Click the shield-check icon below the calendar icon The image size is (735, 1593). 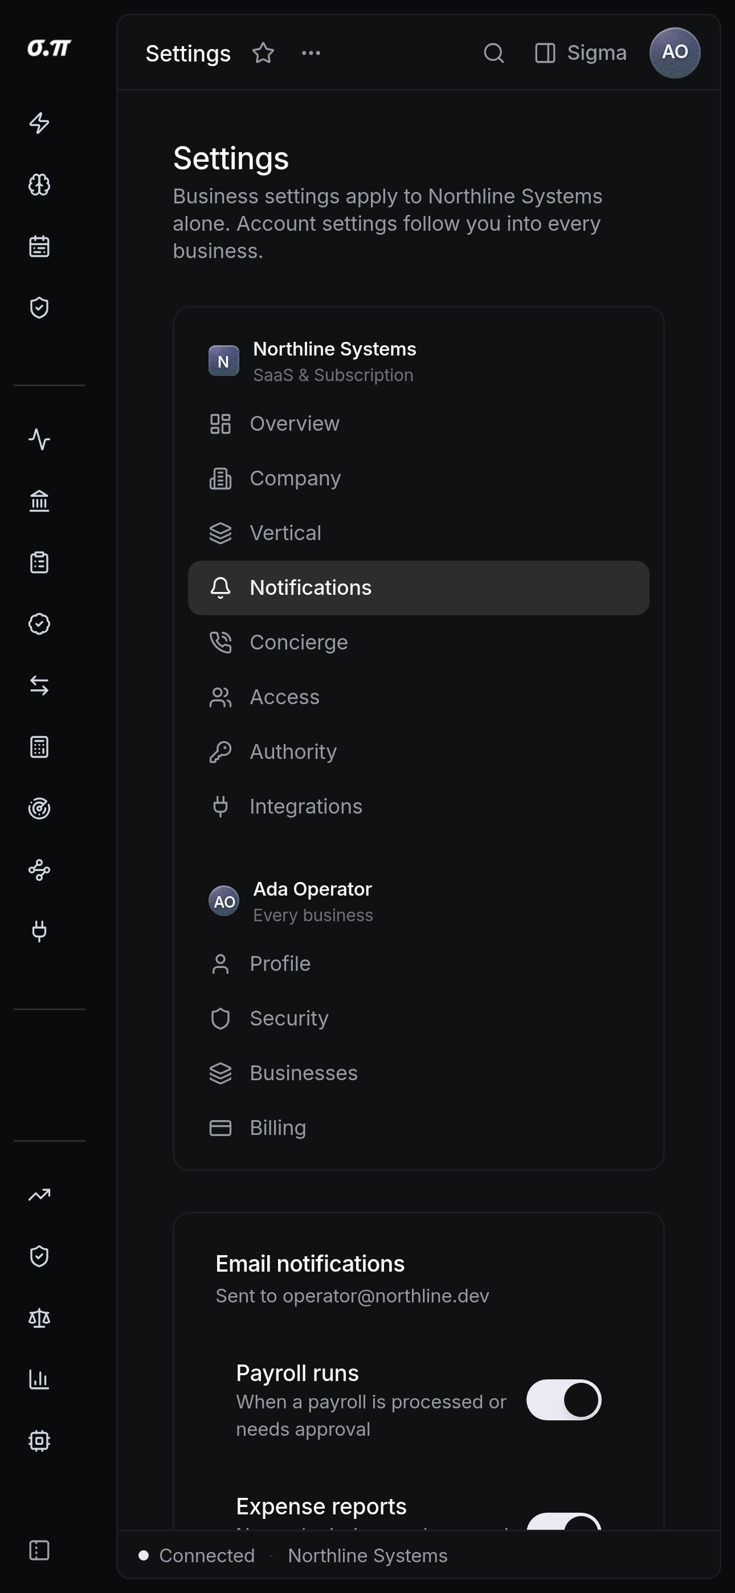pos(39,307)
